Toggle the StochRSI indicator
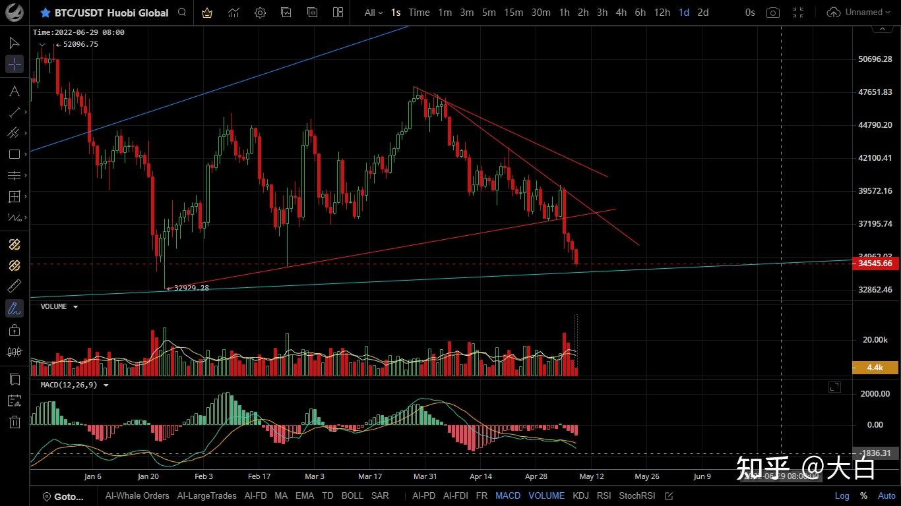Viewport: 901px width, 506px height. 637,495
